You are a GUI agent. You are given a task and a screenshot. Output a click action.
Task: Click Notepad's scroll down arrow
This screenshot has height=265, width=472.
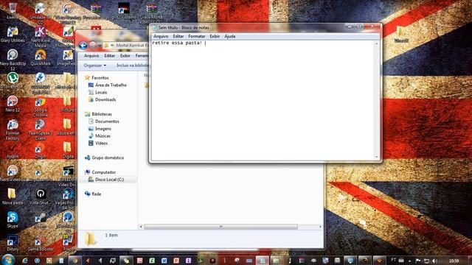click(376, 157)
